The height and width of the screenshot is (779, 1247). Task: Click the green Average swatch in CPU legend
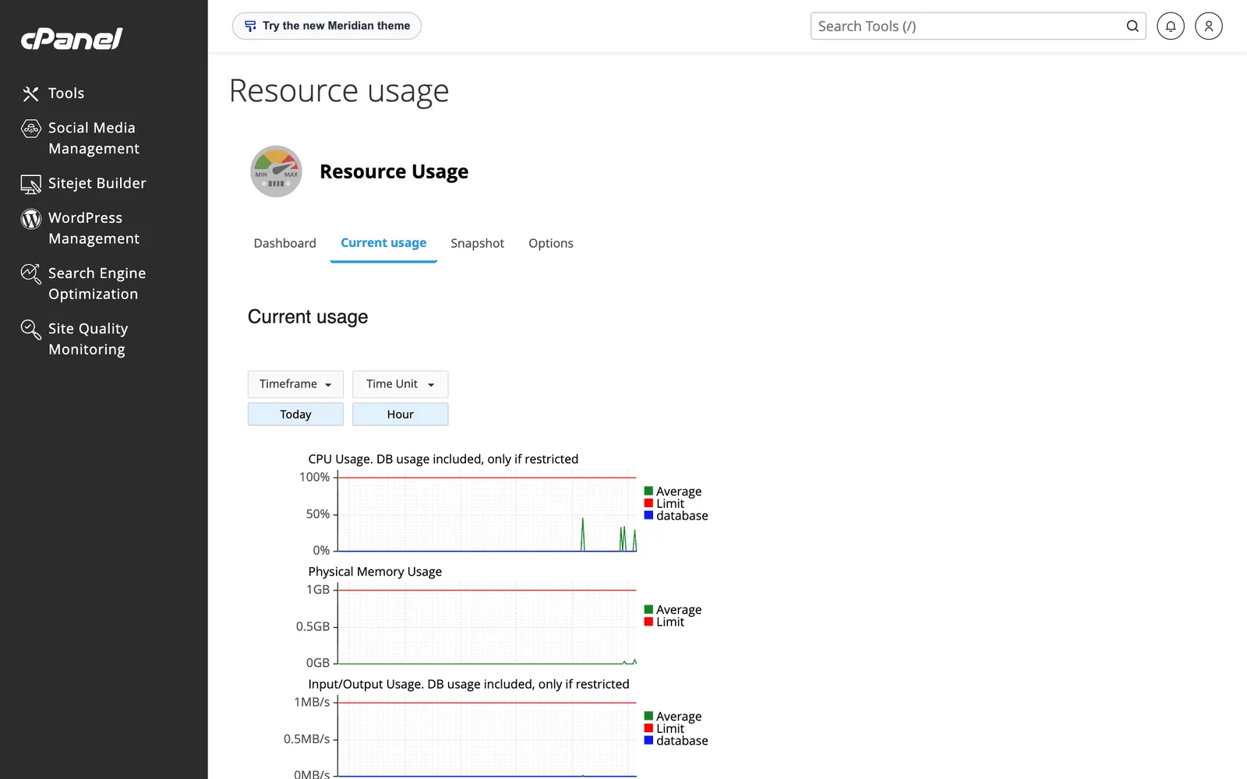(648, 491)
